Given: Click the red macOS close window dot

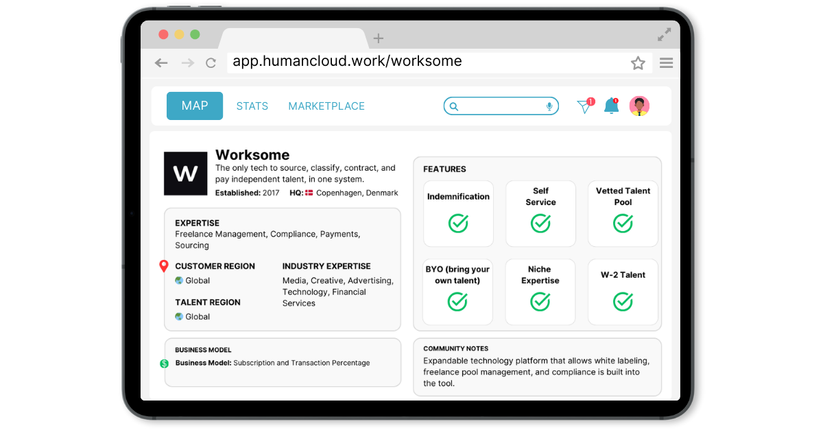Looking at the screenshot, I should [163, 34].
